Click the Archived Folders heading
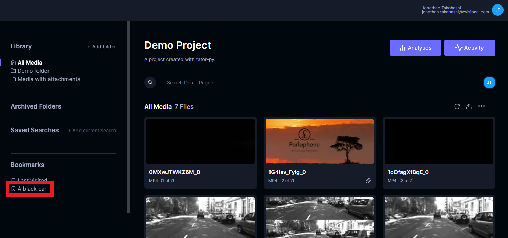508x238 pixels. click(x=36, y=106)
